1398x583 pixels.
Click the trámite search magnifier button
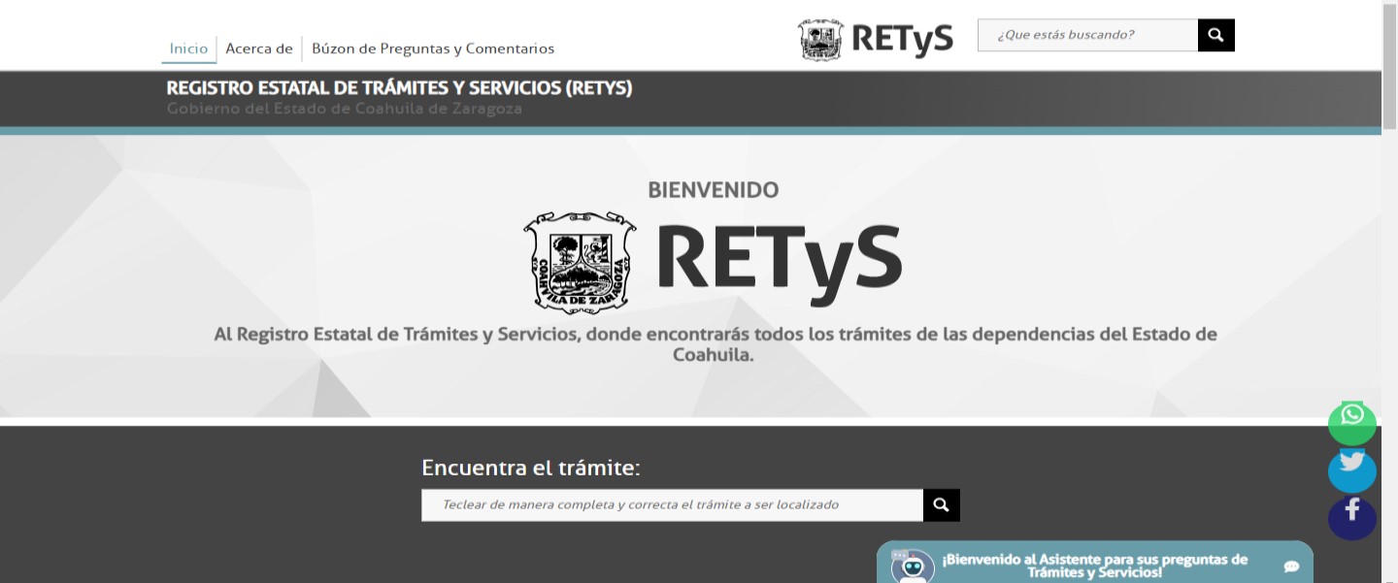point(942,504)
